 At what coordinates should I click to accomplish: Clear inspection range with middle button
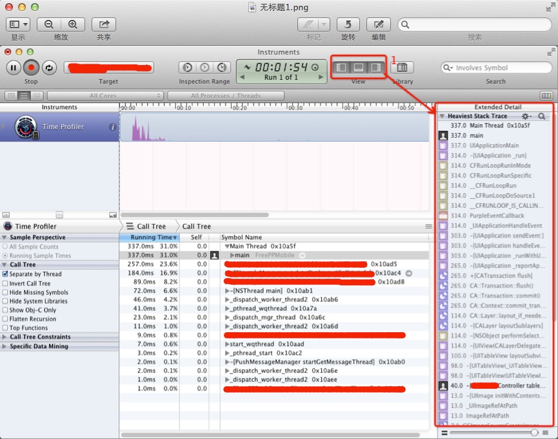pyautogui.click(x=204, y=67)
